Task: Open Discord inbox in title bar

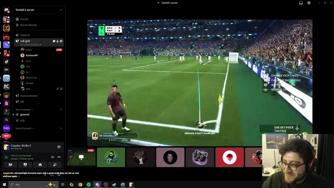Action: 301,3
